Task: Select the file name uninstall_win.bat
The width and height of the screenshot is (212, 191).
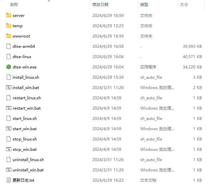Action: [28, 170]
